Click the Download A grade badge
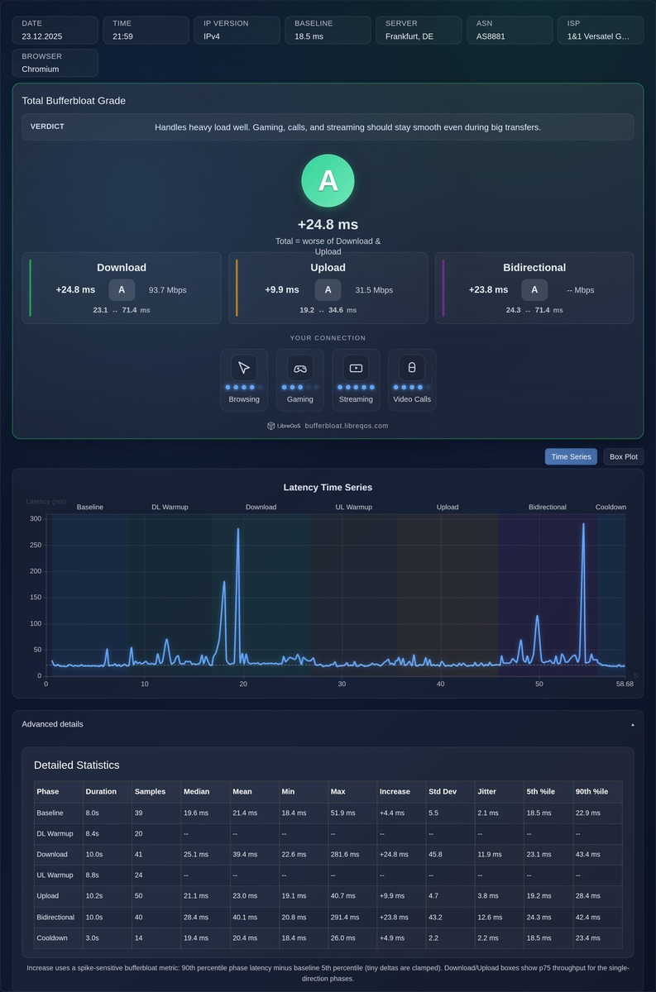656x992 pixels. click(122, 290)
